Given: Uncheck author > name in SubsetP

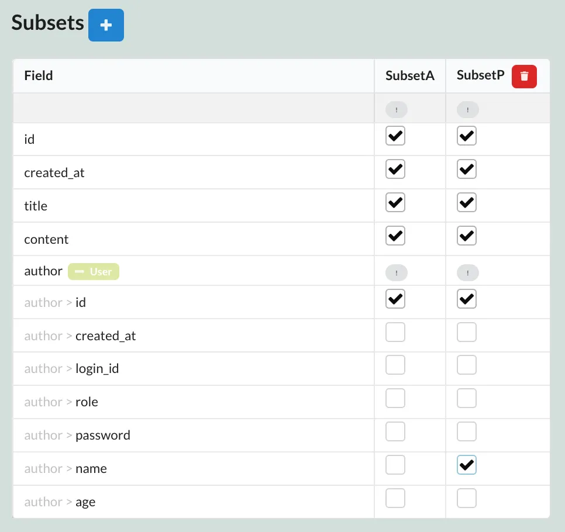Looking at the screenshot, I should point(466,465).
